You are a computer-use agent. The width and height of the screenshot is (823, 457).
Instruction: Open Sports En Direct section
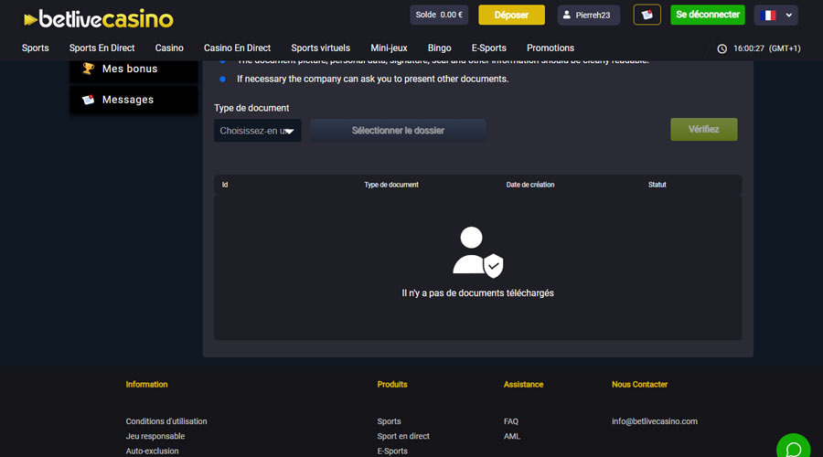point(102,48)
